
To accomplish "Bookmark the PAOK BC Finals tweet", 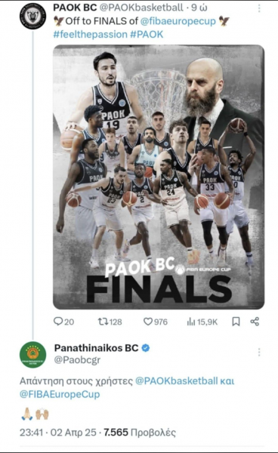I will click(236, 322).
